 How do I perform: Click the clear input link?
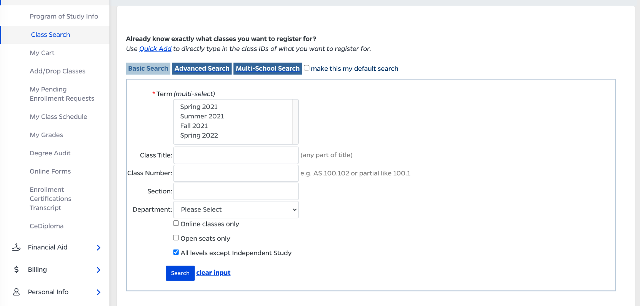(x=213, y=273)
